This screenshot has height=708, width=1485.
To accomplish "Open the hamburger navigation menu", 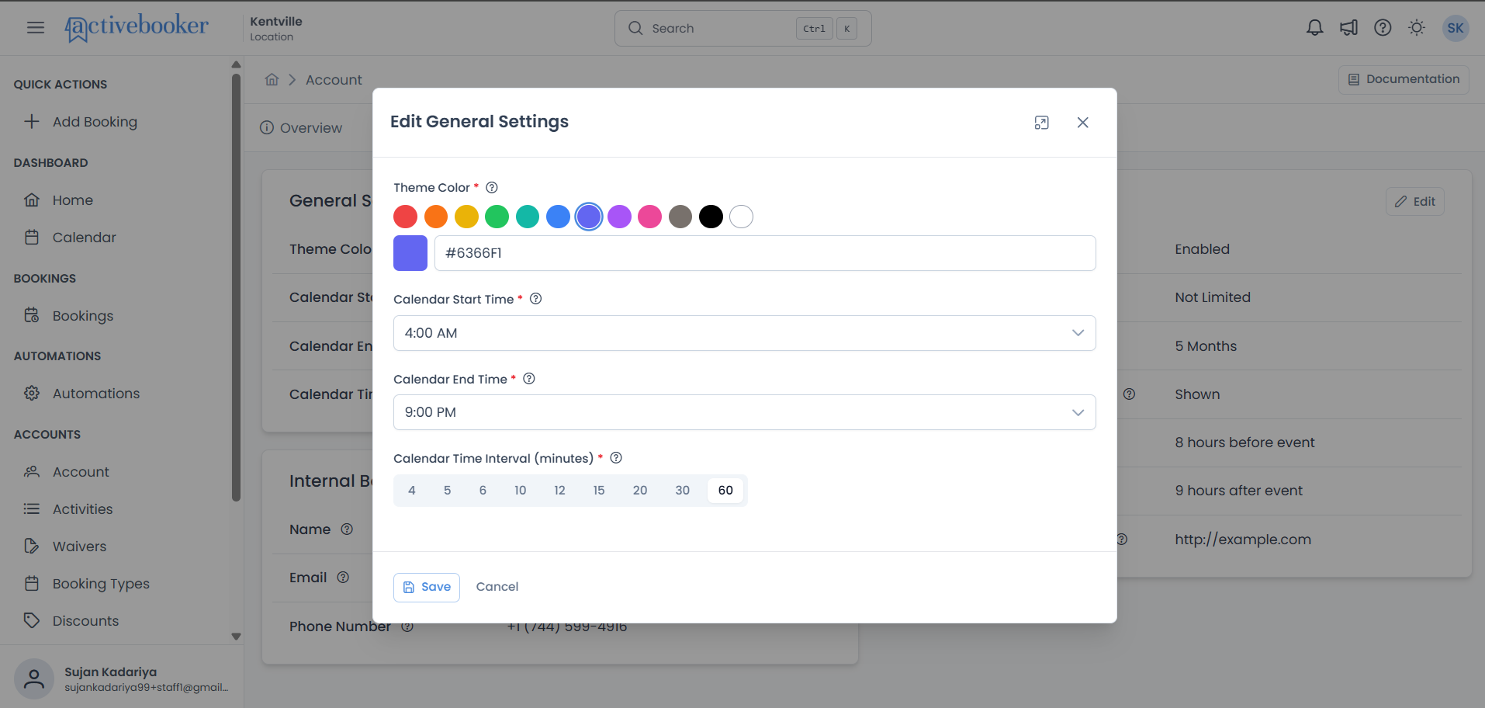I will pos(36,28).
